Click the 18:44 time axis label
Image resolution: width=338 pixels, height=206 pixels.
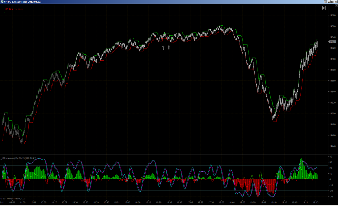pos(232,202)
